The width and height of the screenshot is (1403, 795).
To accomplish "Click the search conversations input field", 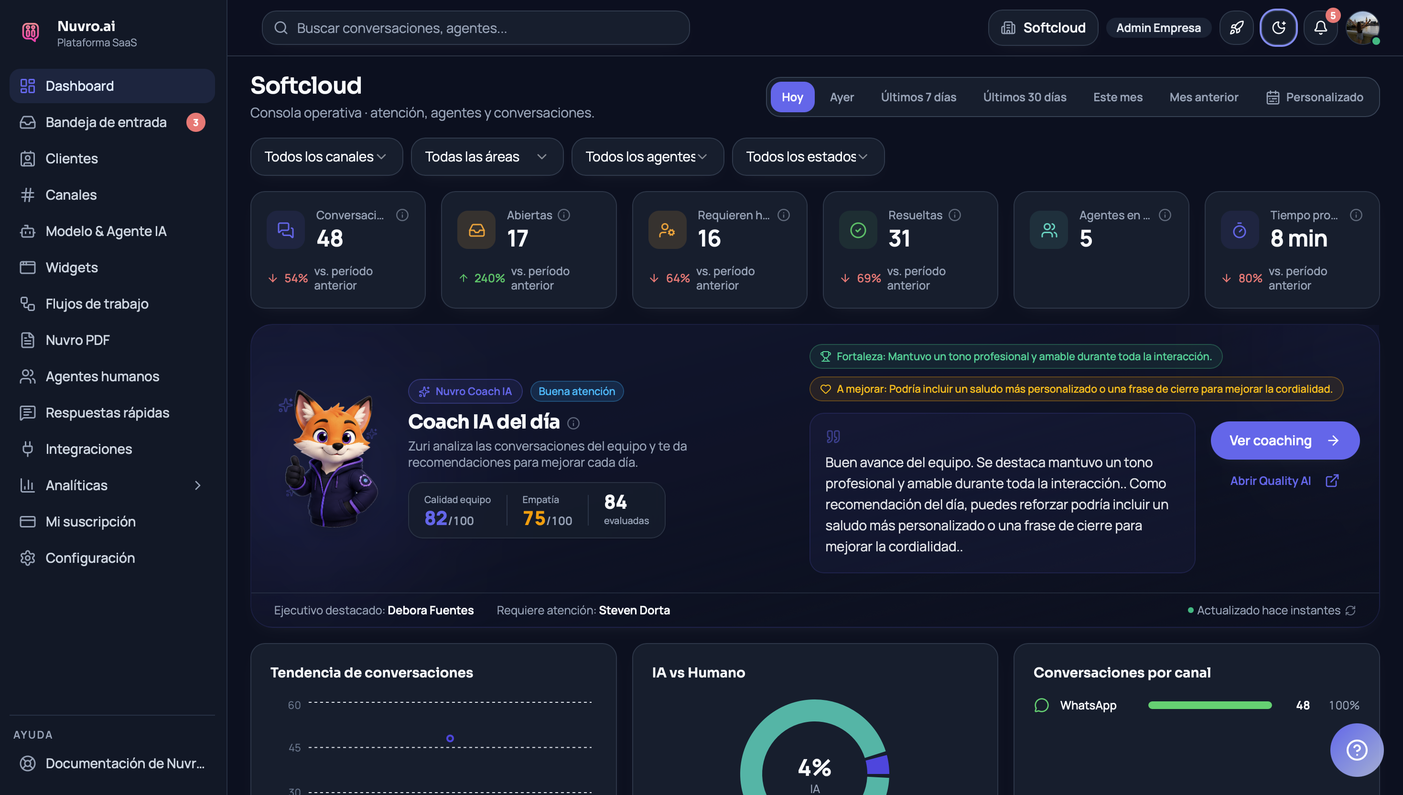I will (x=475, y=28).
